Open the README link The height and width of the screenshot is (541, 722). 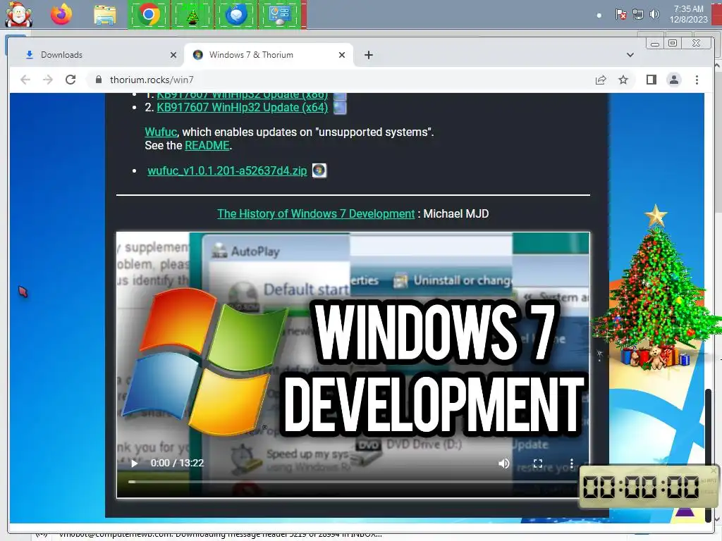207,146
